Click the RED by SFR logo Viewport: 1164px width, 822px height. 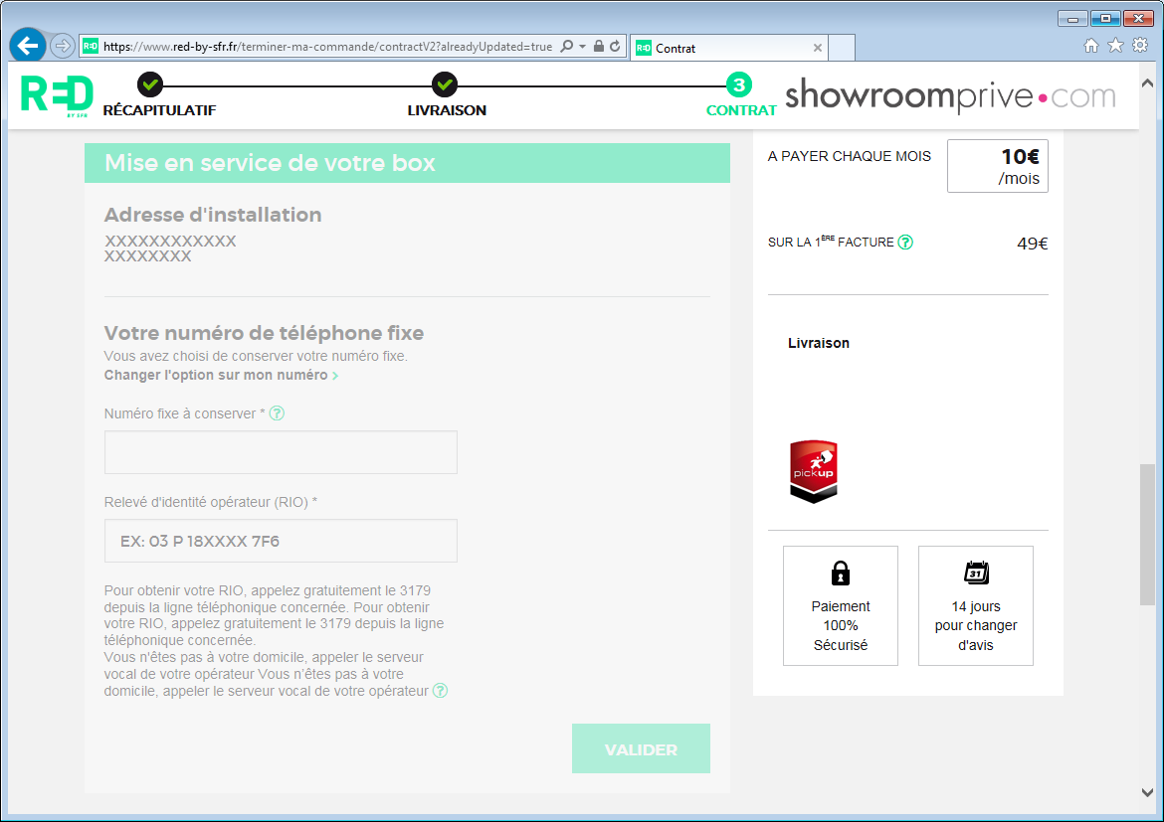(x=57, y=95)
